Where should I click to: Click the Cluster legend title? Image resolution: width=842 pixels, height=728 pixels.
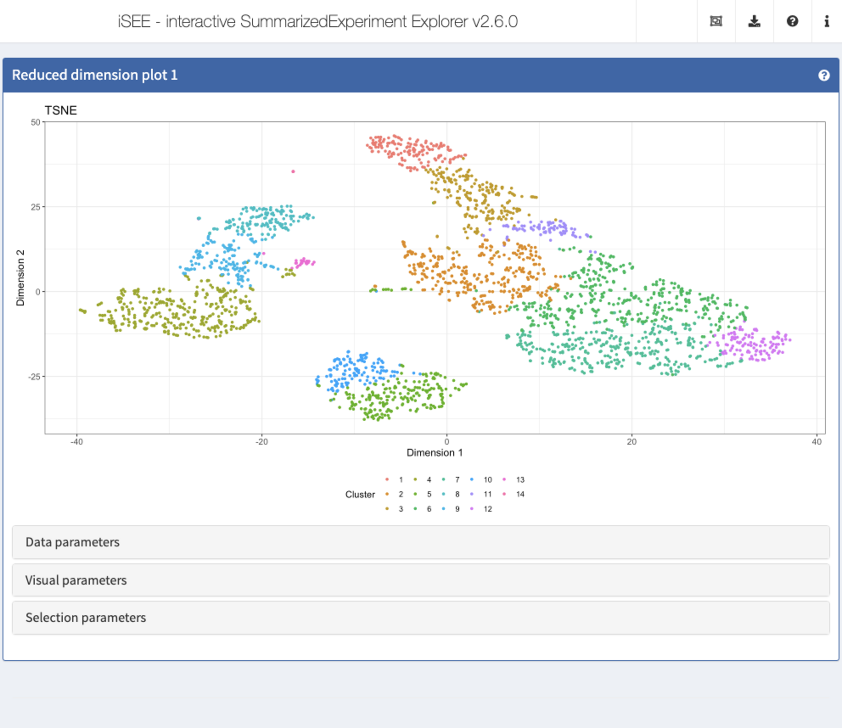coord(360,494)
